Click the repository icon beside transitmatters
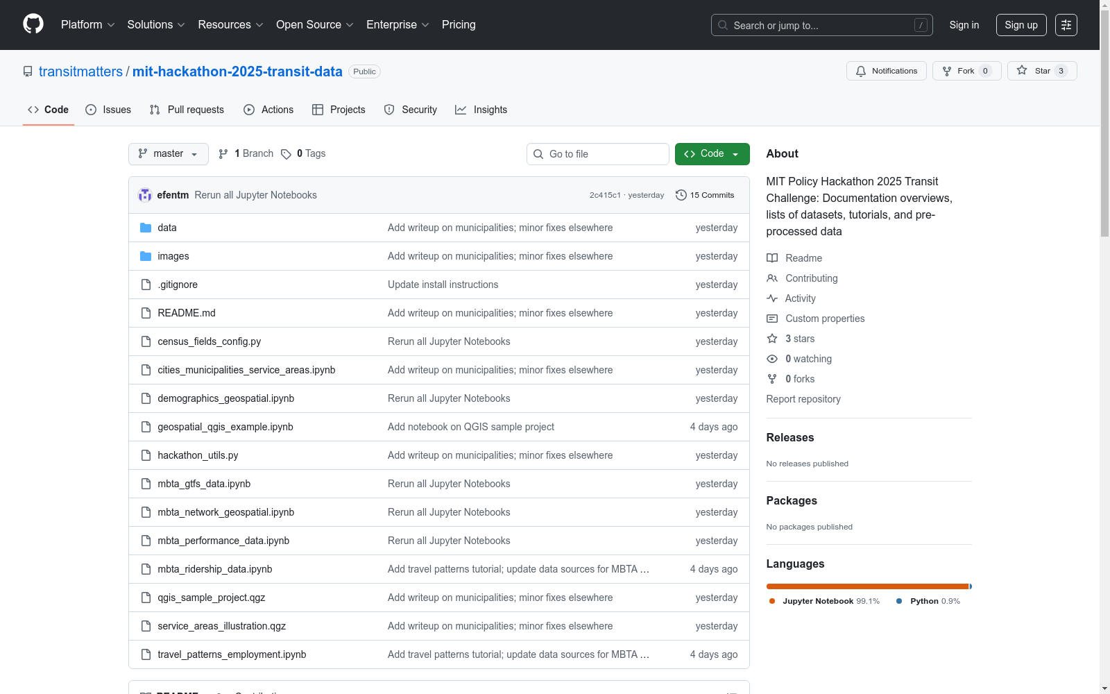The image size is (1110, 694). pyautogui.click(x=28, y=71)
